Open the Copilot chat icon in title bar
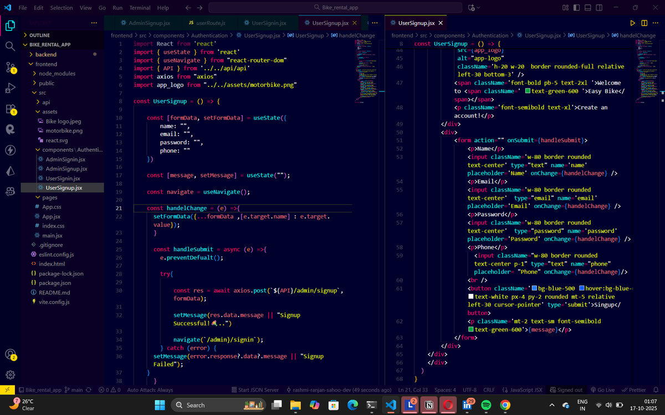 pos(472,8)
